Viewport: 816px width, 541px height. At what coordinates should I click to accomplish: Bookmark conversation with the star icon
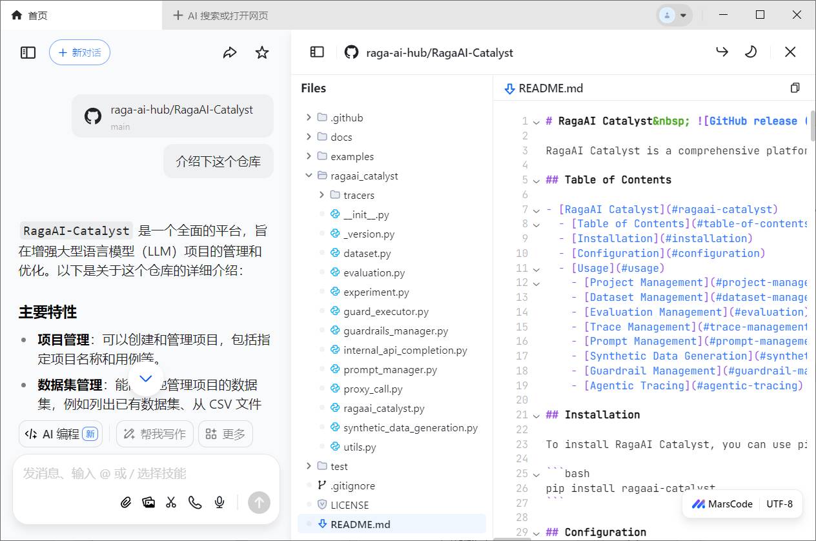[x=262, y=53]
